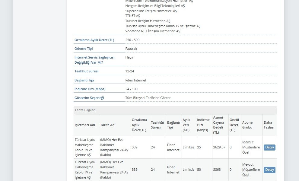Click the 'Tarife Bilgileri' panel title

[x=85, y=110]
